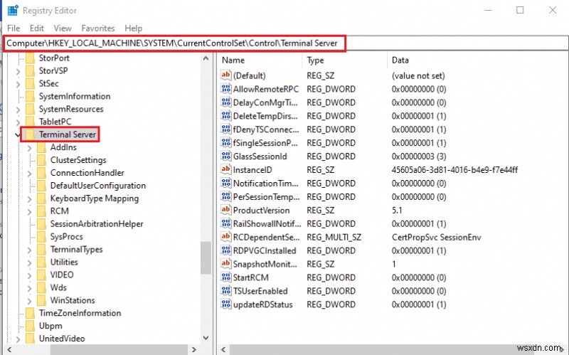Select the ClusterSettings key
This screenshot has width=569, height=355.
(x=78, y=160)
